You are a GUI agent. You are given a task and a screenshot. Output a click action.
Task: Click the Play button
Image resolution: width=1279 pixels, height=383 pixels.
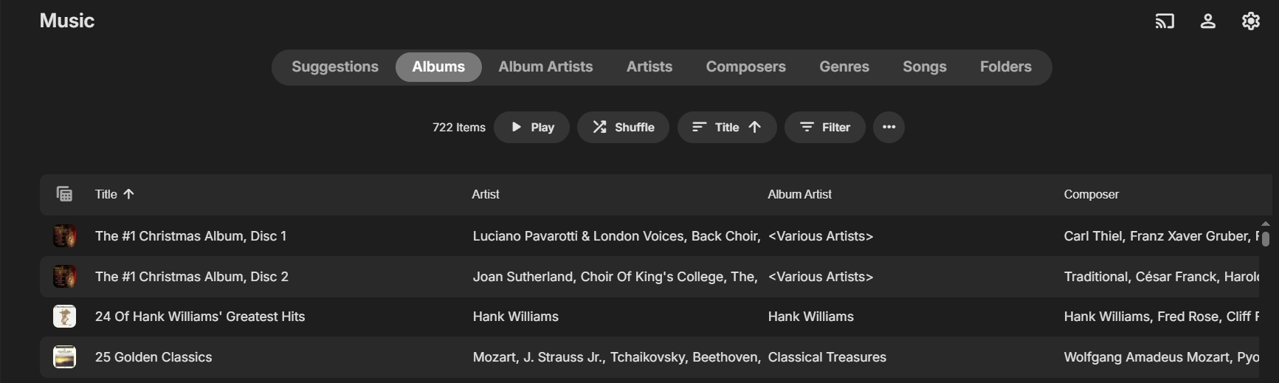(531, 127)
